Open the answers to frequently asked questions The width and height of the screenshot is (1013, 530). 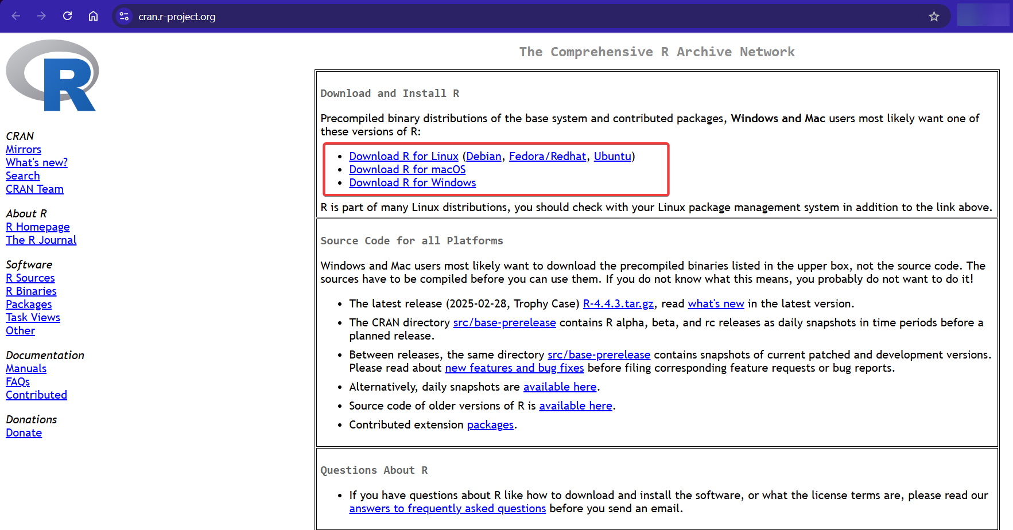[447, 508]
